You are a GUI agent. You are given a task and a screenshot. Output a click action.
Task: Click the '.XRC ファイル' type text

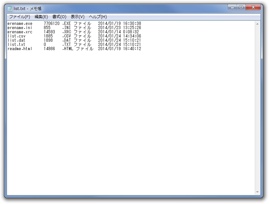[77, 32]
